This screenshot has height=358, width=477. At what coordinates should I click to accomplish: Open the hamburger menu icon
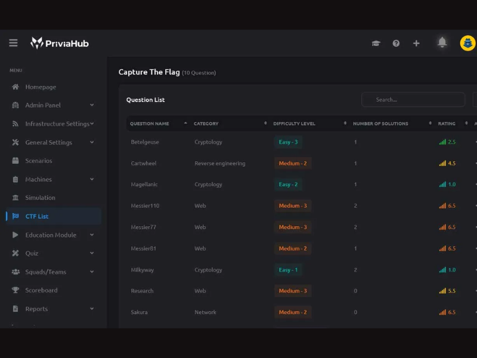[x=13, y=43]
